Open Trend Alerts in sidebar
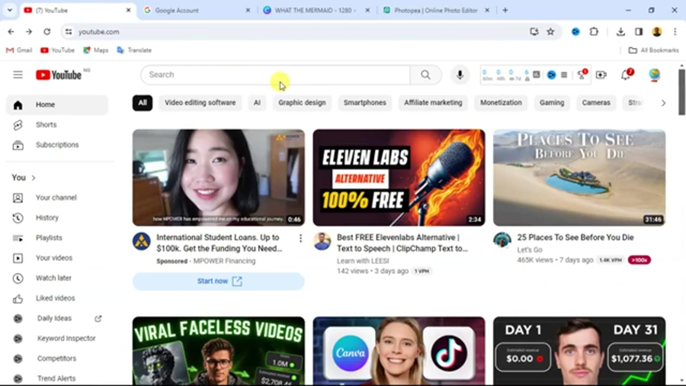Screen dimensions: 686x386 pos(57,378)
